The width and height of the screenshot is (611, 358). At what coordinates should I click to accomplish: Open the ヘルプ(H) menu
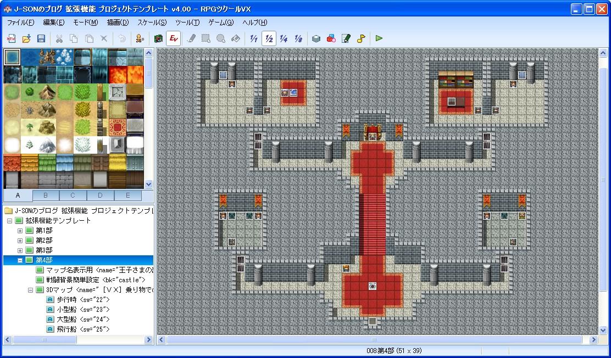[x=255, y=23]
